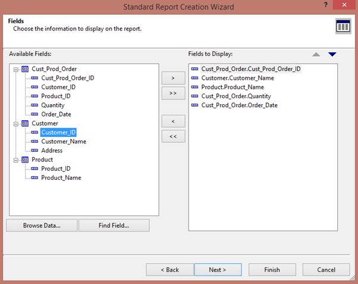The image size is (358, 284).
Task: Go to previous step with Back
Action: click(170, 270)
